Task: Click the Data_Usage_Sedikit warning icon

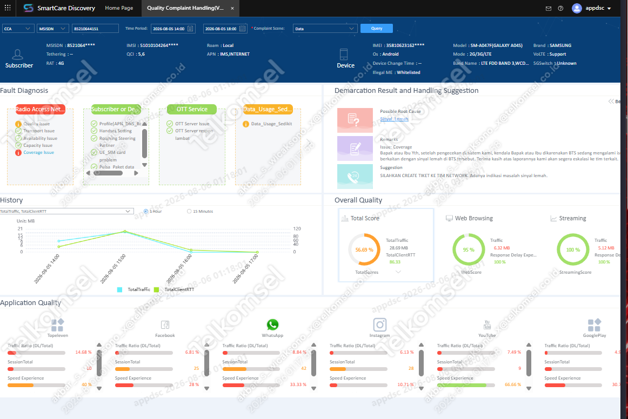Action: click(246, 124)
